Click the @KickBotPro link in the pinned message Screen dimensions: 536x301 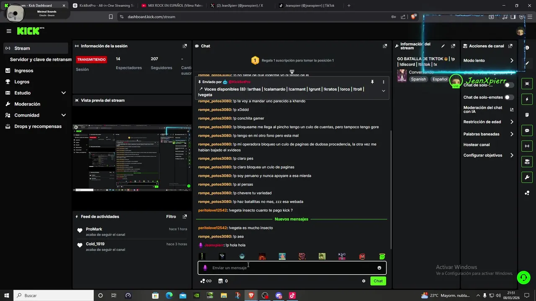(x=239, y=82)
